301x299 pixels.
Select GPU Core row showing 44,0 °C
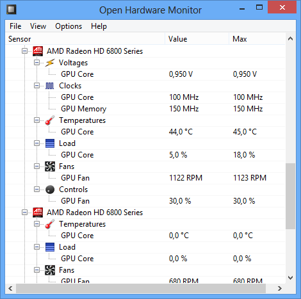145,132
